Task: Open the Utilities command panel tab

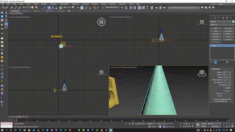Action: tap(231, 18)
